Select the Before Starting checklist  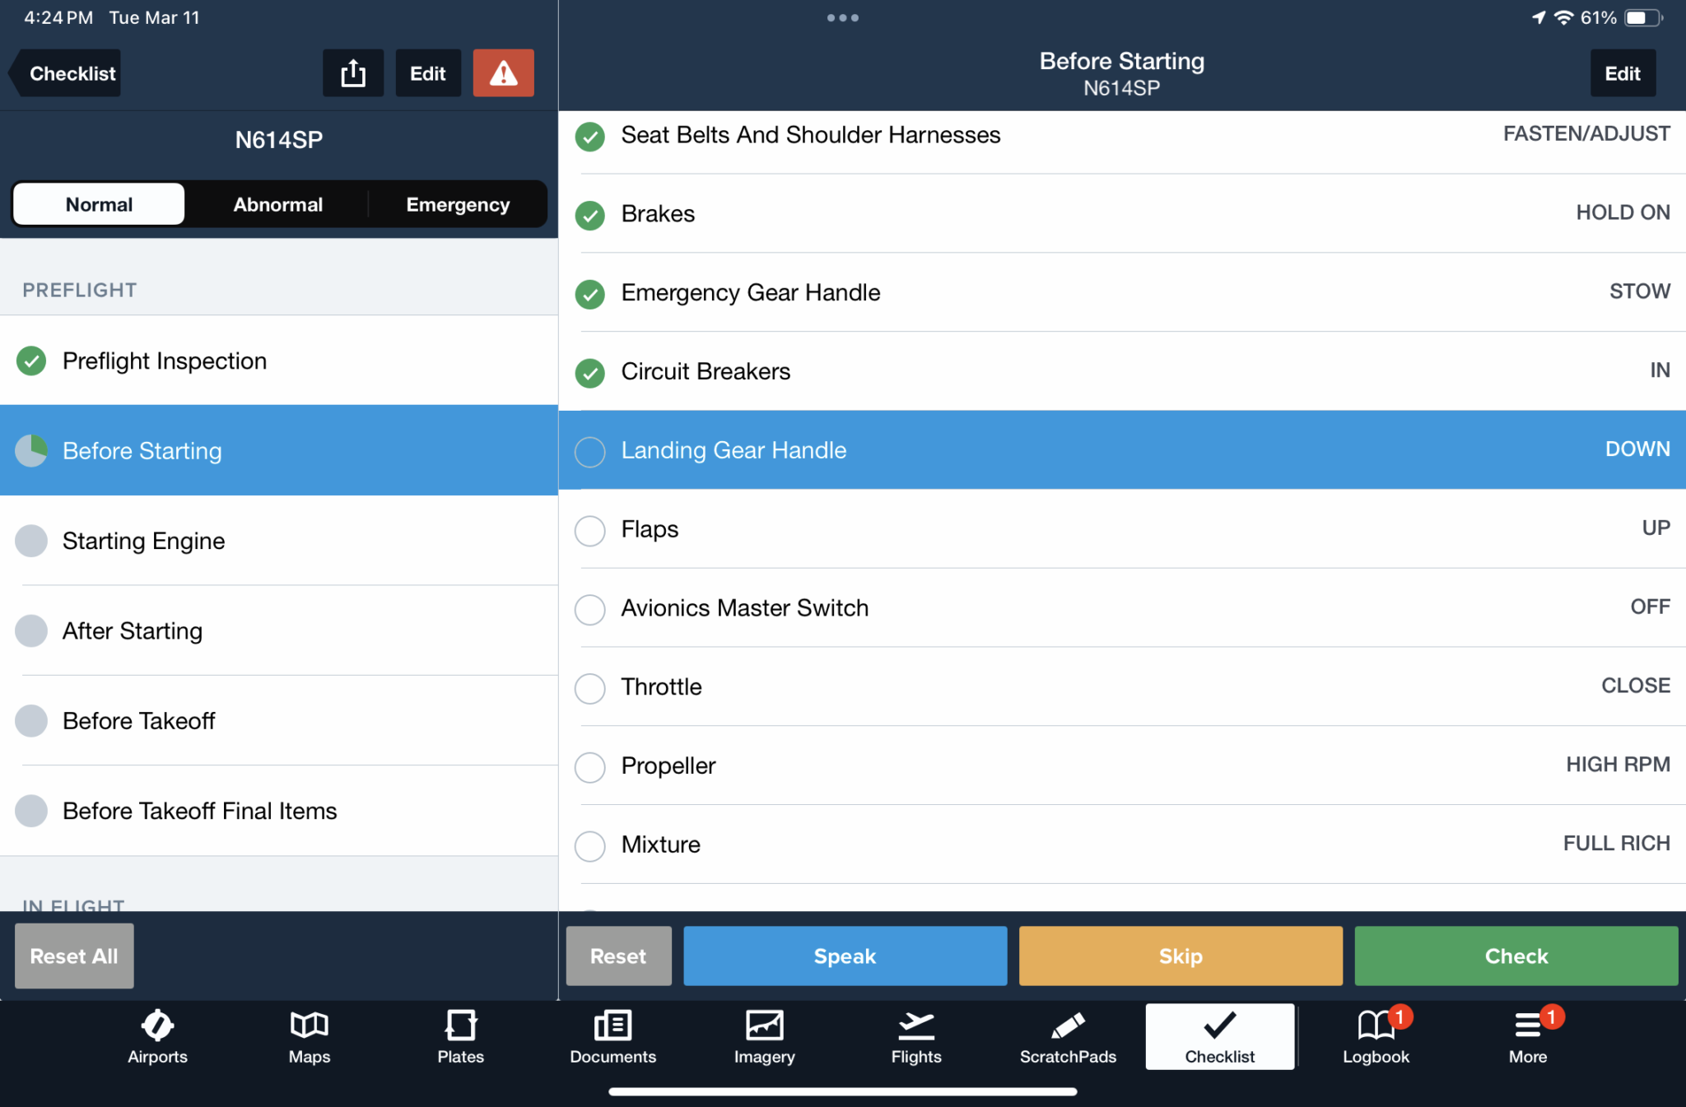tap(279, 450)
